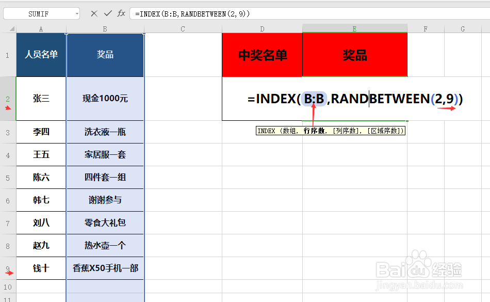Select all cells via corner triangle
490x302 pixels.
point(11,29)
